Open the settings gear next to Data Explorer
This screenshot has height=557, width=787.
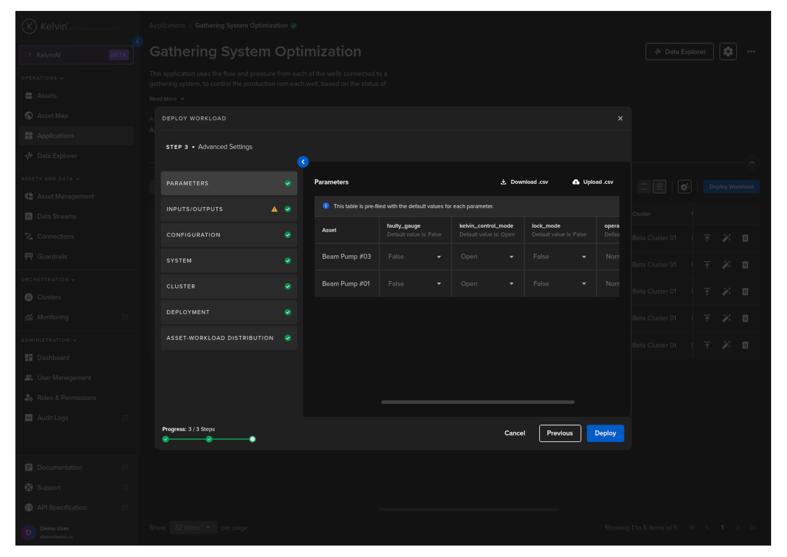point(728,52)
